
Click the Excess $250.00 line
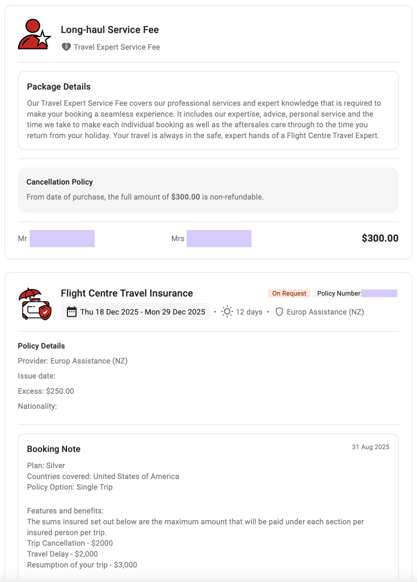[x=46, y=391]
